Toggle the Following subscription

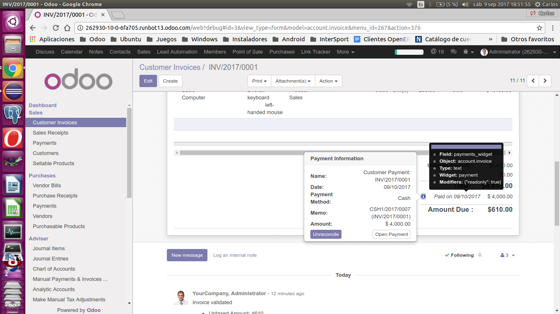(x=459, y=255)
